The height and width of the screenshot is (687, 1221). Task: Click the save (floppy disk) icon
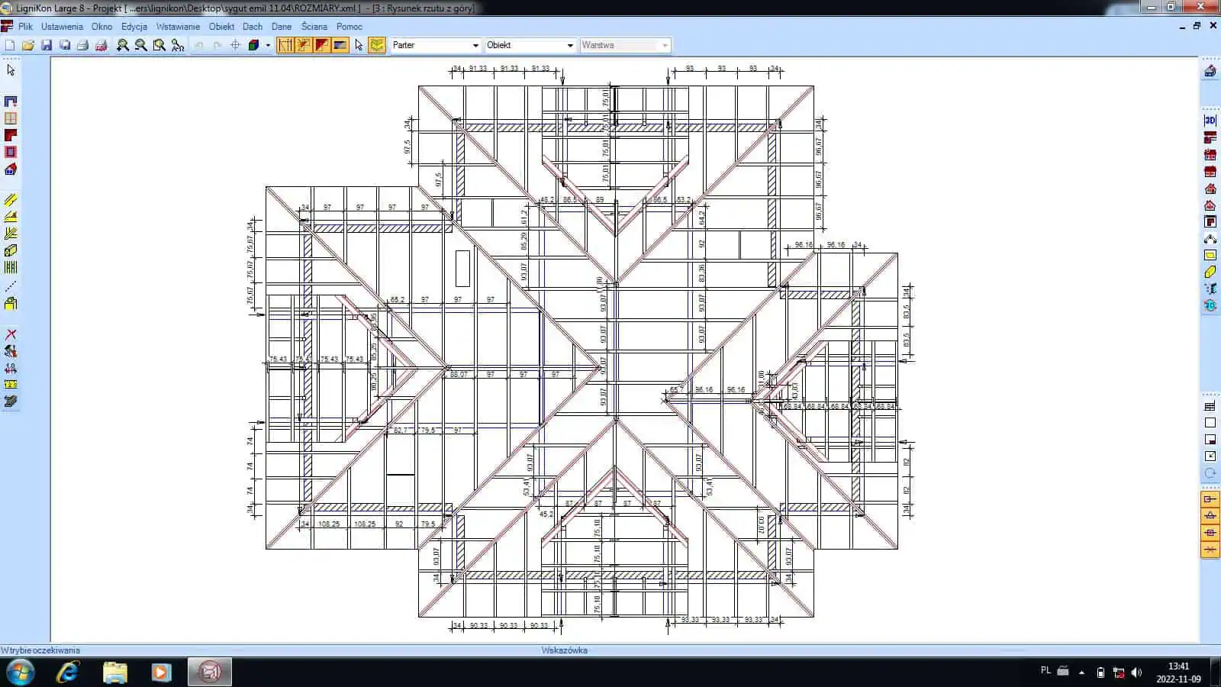(47, 46)
